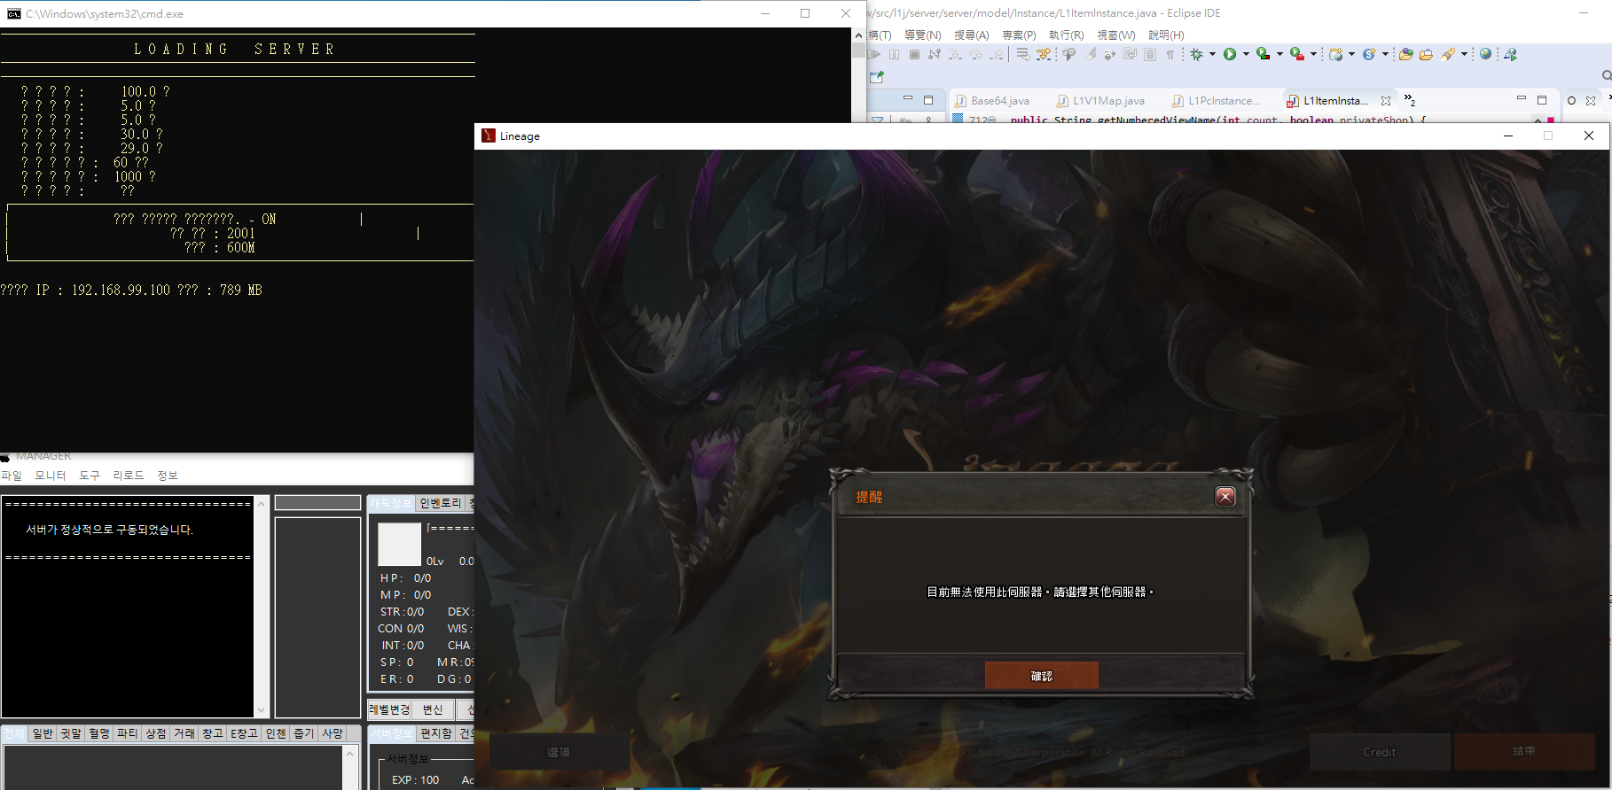Open the 視窗(W) menu in Eclipse

click(1115, 35)
